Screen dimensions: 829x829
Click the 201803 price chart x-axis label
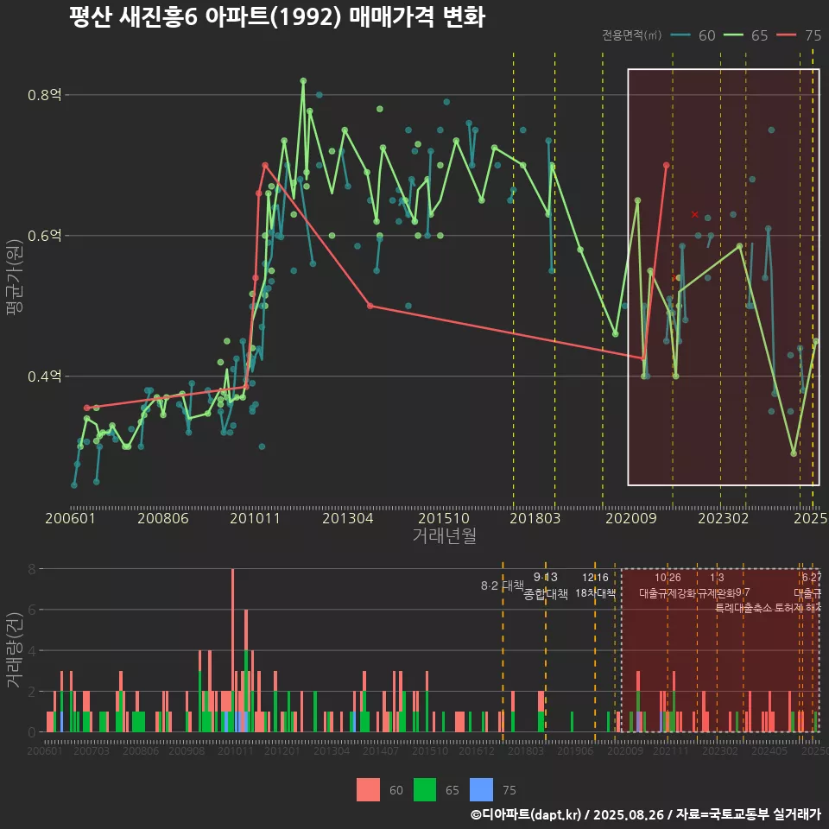click(x=535, y=518)
